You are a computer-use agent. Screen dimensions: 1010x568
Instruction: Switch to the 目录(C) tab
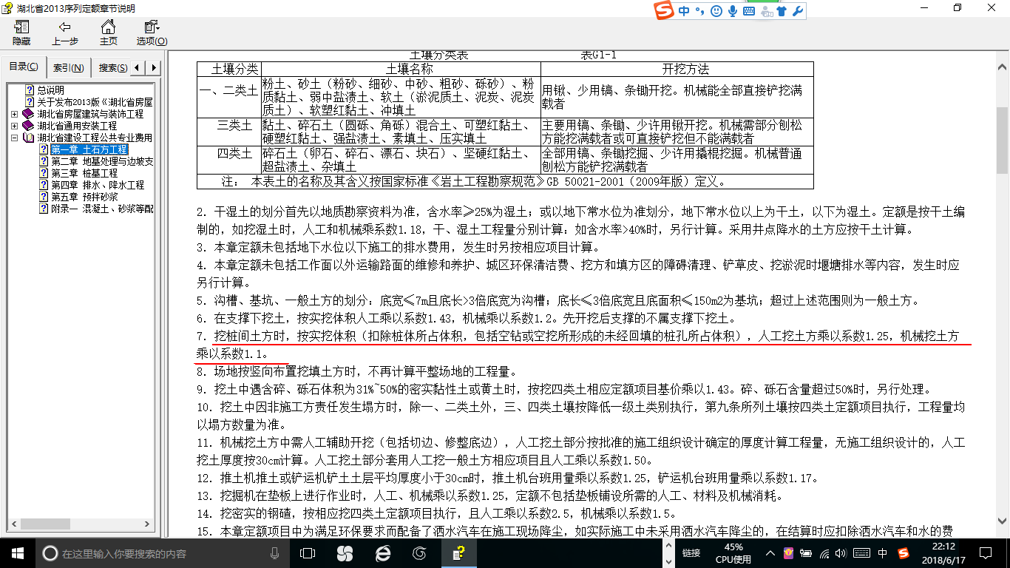point(24,67)
